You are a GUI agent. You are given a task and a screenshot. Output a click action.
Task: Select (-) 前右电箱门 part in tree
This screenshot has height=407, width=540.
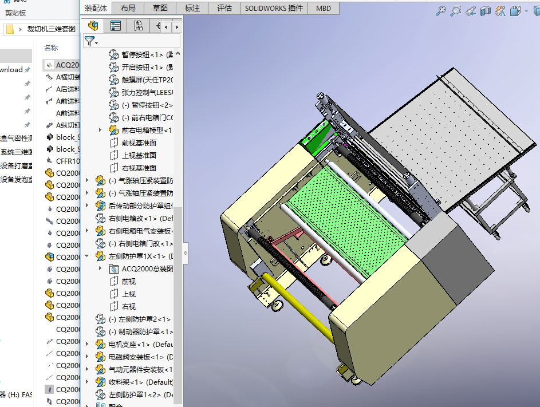(x=140, y=118)
